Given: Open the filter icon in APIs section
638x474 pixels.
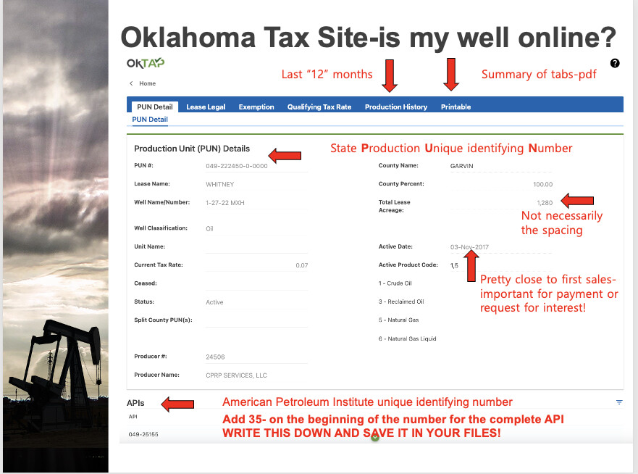Looking at the screenshot, I should tap(619, 402).
